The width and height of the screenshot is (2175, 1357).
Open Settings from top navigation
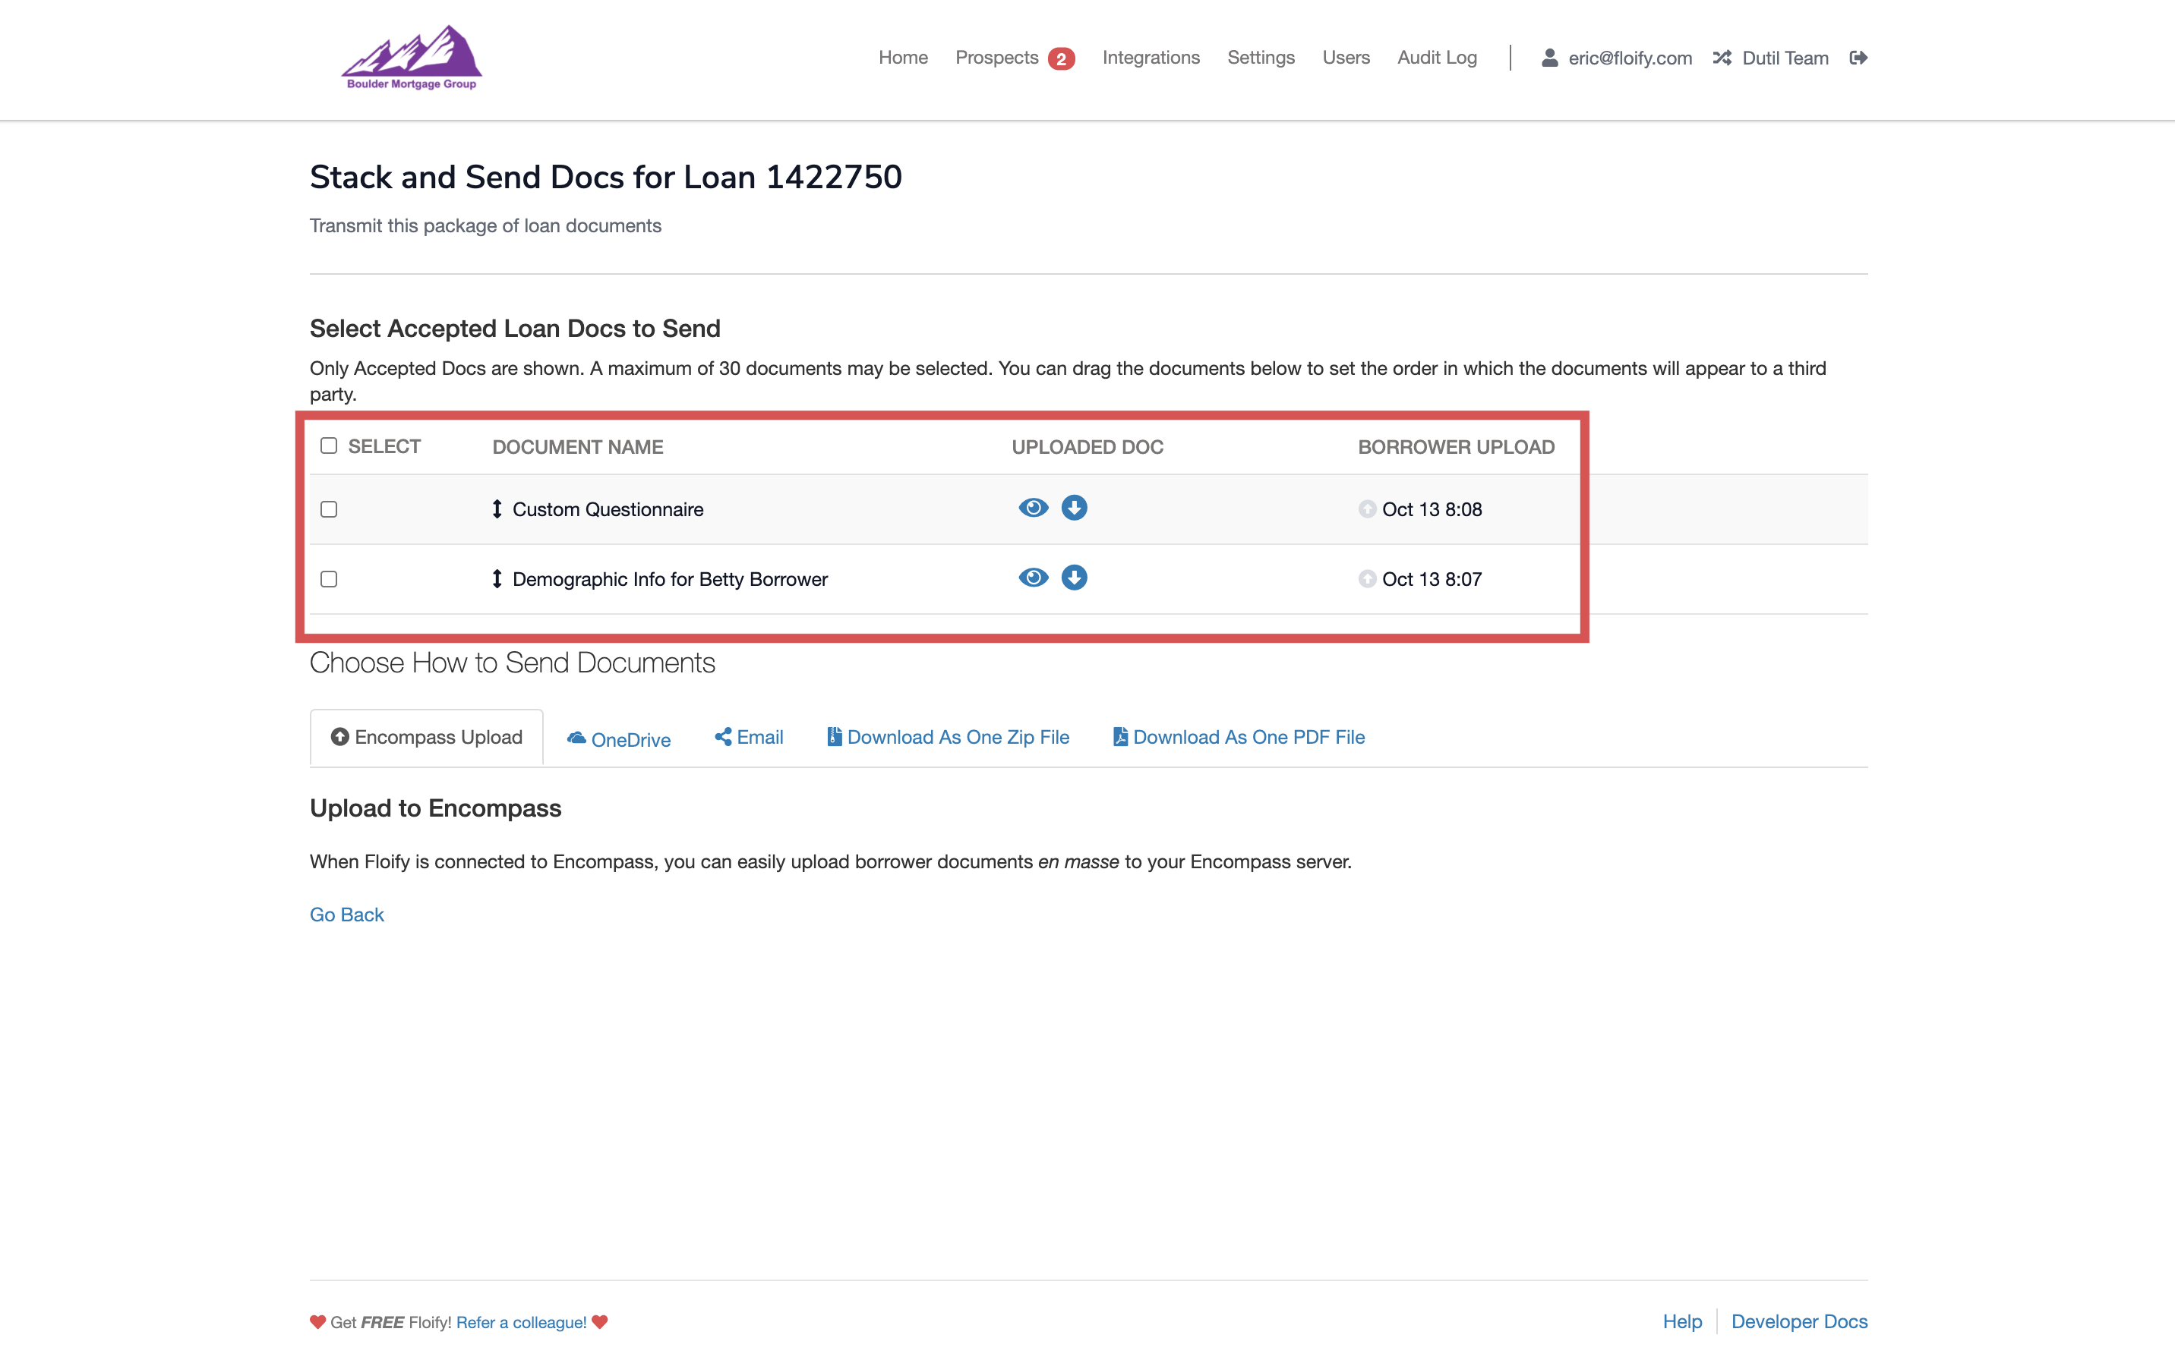click(1261, 58)
